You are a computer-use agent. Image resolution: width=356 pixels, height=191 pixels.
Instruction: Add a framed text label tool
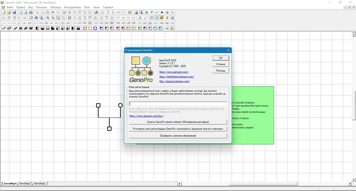point(141,12)
